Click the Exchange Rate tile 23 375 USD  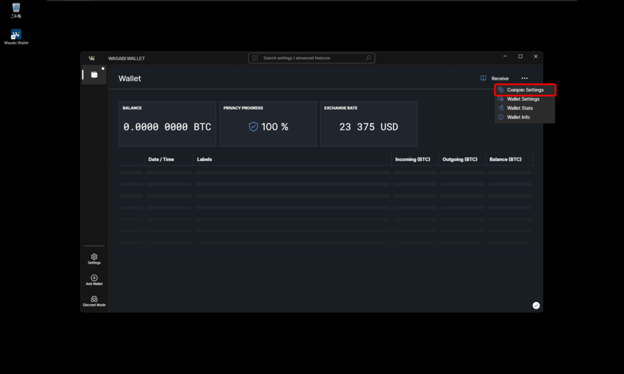(x=369, y=124)
